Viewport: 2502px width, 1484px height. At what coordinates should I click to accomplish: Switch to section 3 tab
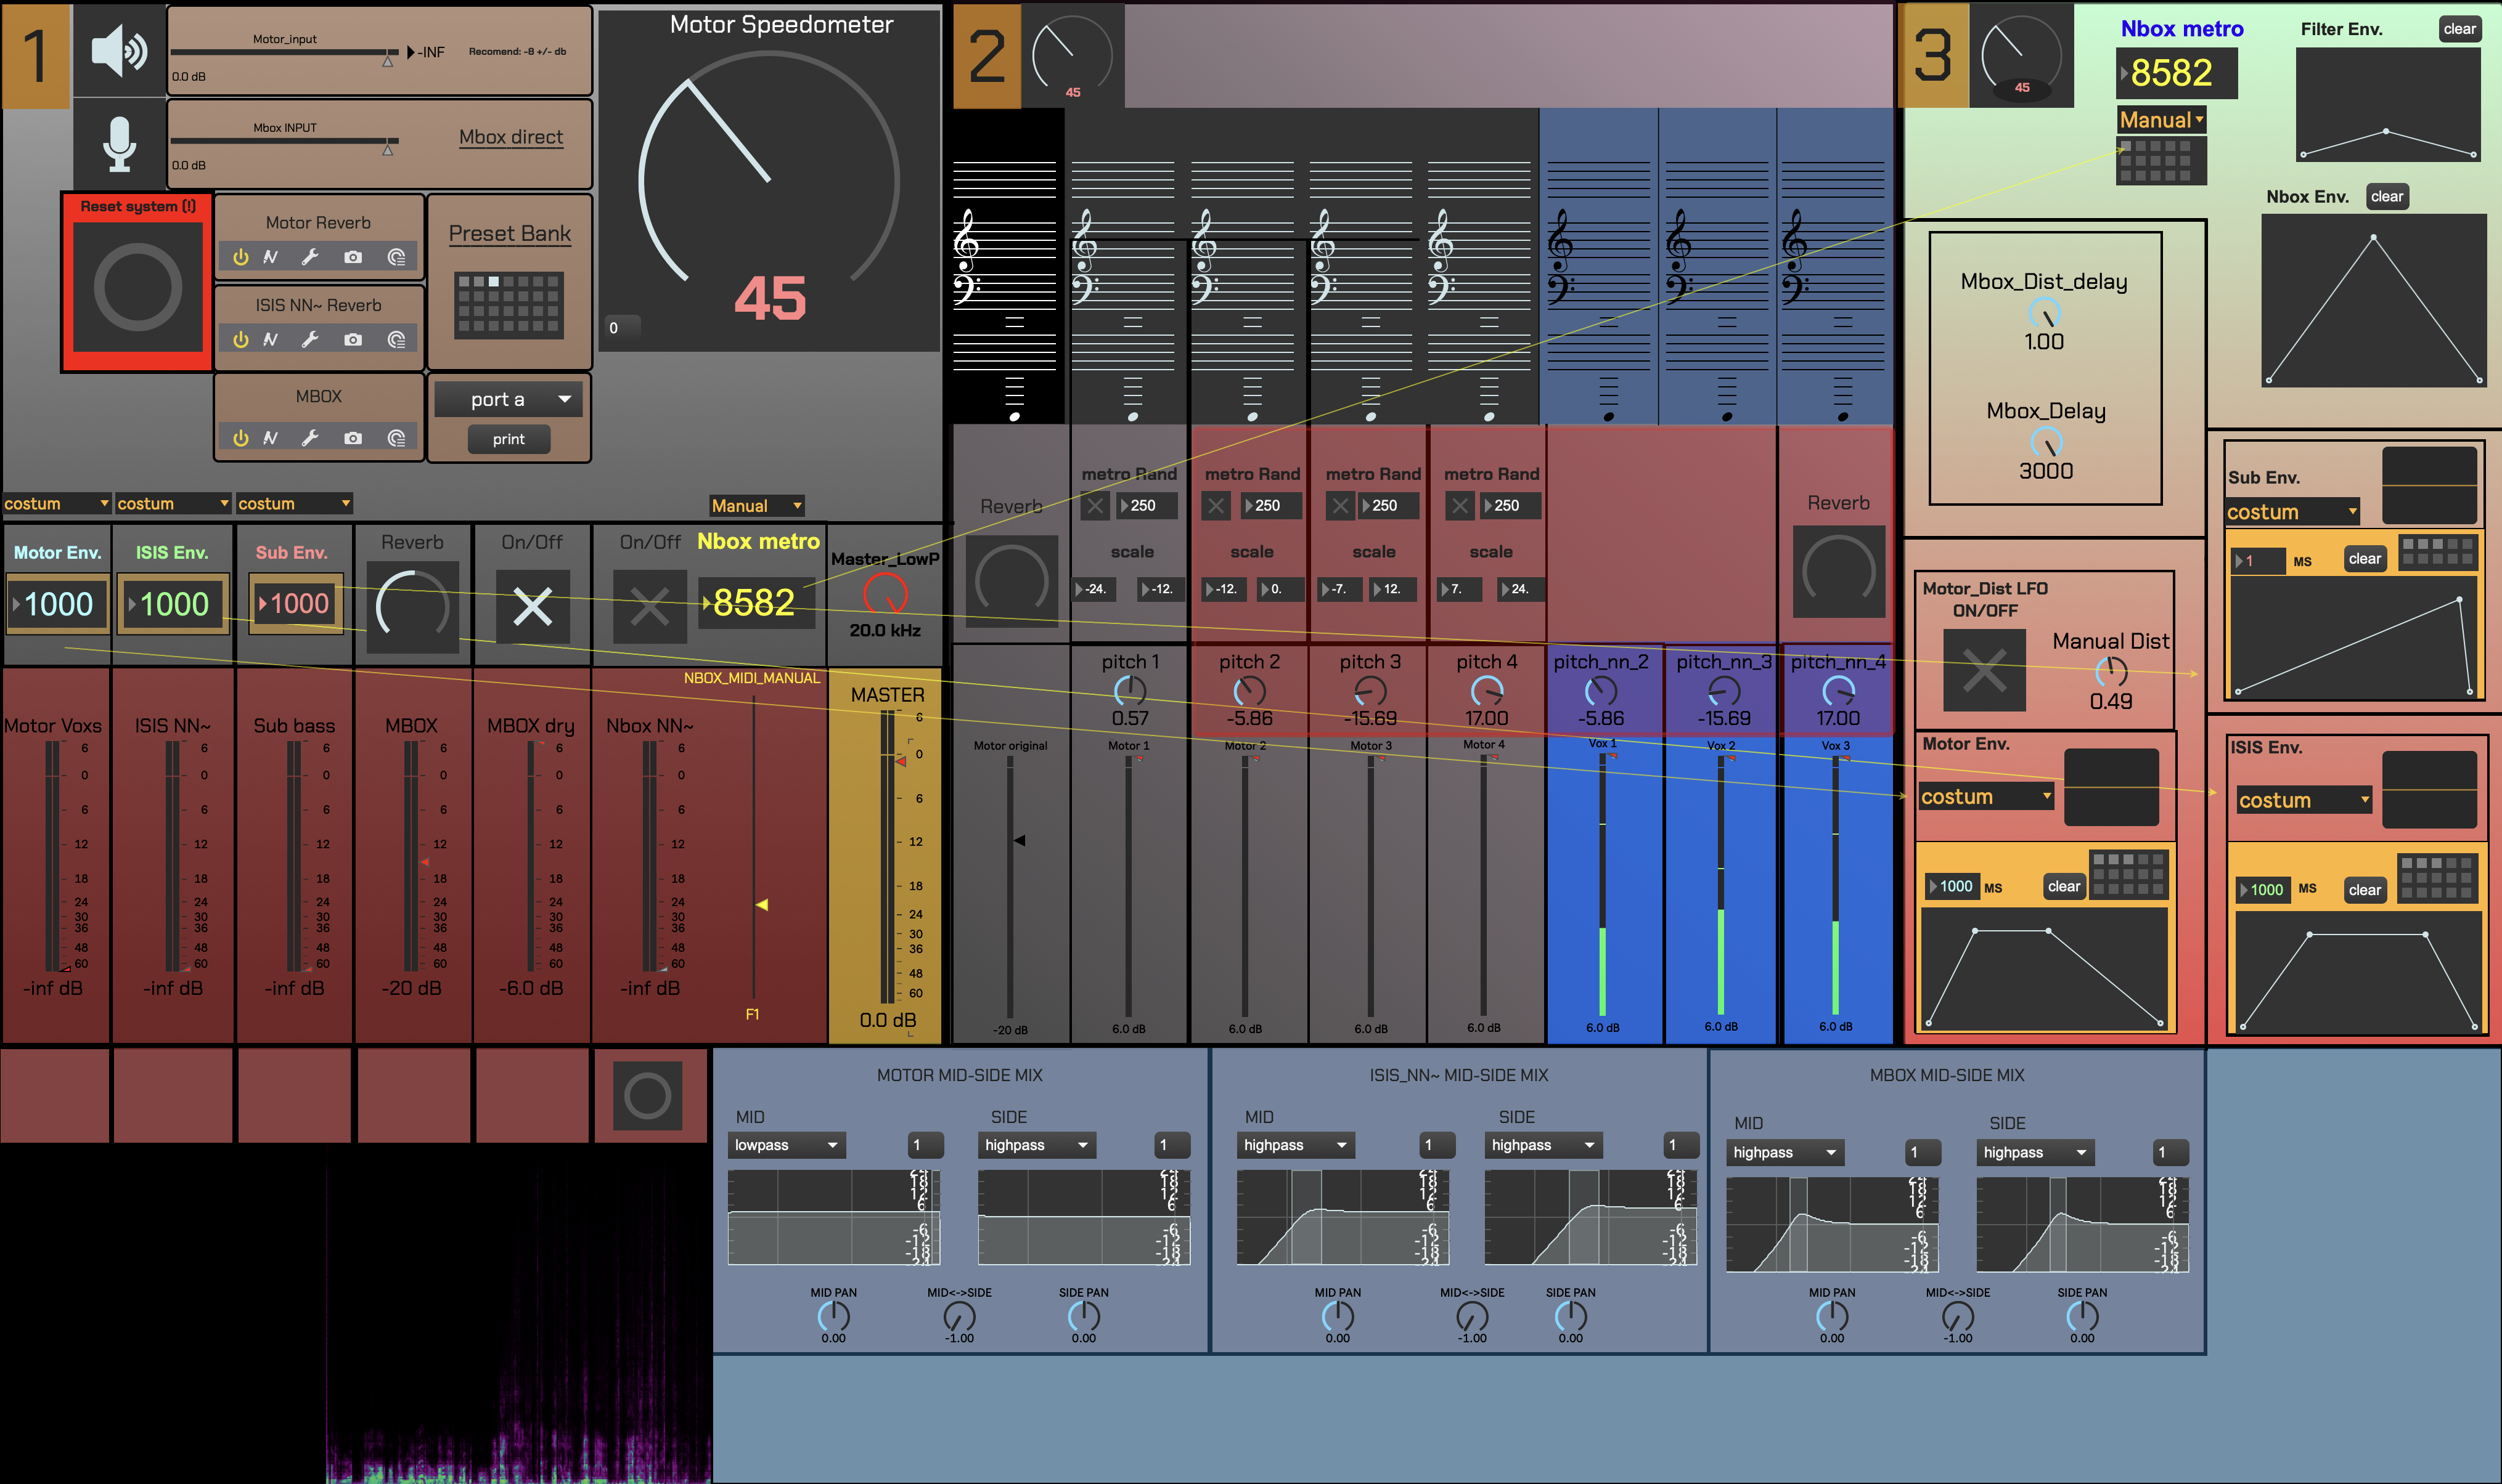pos(1933,55)
